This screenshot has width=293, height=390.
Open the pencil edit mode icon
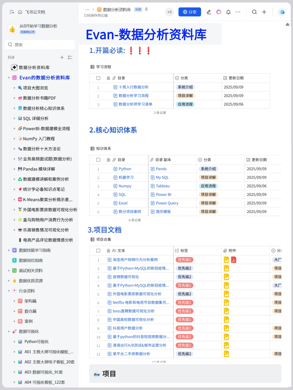209,12
